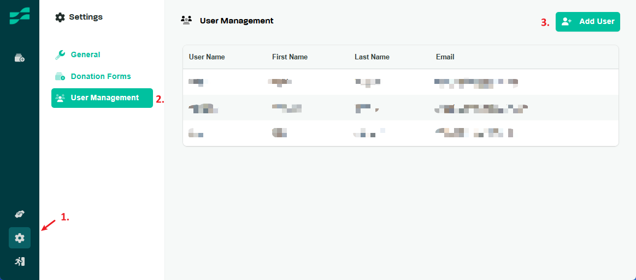This screenshot has width=636, height=280.
Task: Click the User Name column header
Action: (x=207, y=57)
